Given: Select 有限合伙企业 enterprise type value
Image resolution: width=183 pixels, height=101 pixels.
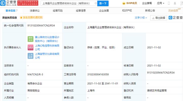Looking at the screenshot, I should tap(35, 83).
